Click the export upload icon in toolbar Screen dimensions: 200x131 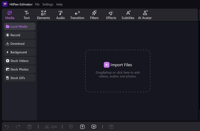pyautogui.click(x=111, y=127)
